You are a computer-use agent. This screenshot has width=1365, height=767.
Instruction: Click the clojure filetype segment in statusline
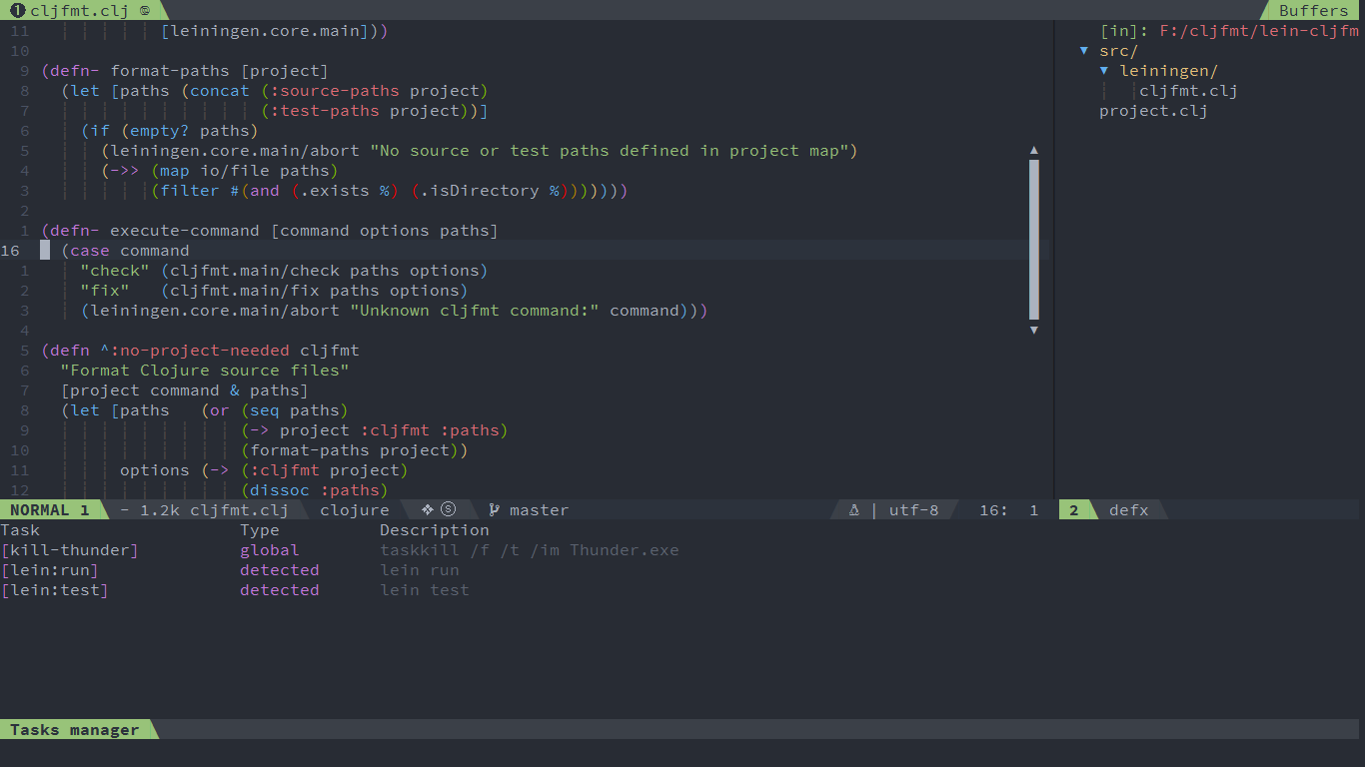click(355, 509)
